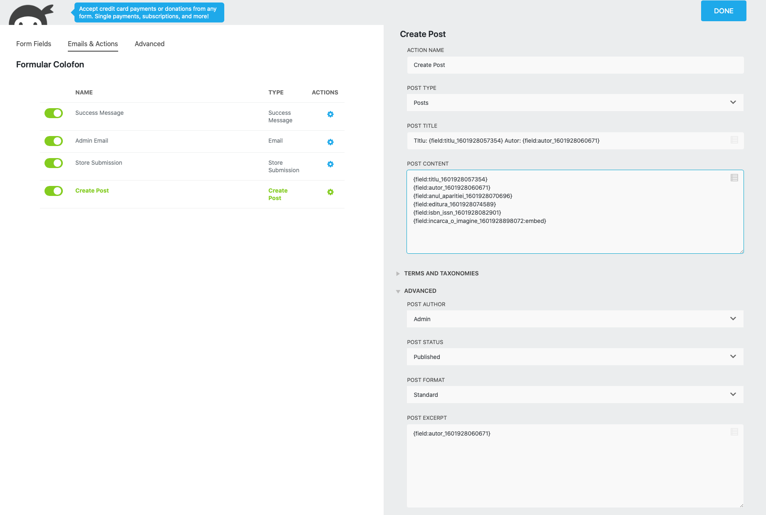This screenshot has height=515, width=766.
Task: Click the DONE button
Action: tap(723, 11)
